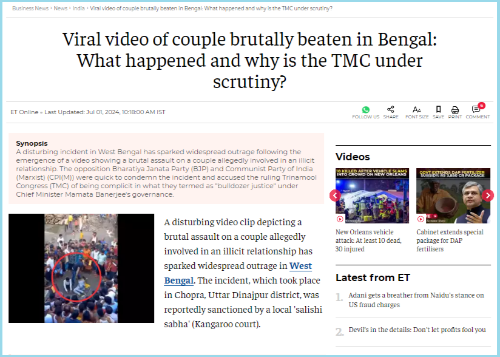Read Devil's in the details article
The width and height of the screenshot is (500, 357).
tap(417, 330)
